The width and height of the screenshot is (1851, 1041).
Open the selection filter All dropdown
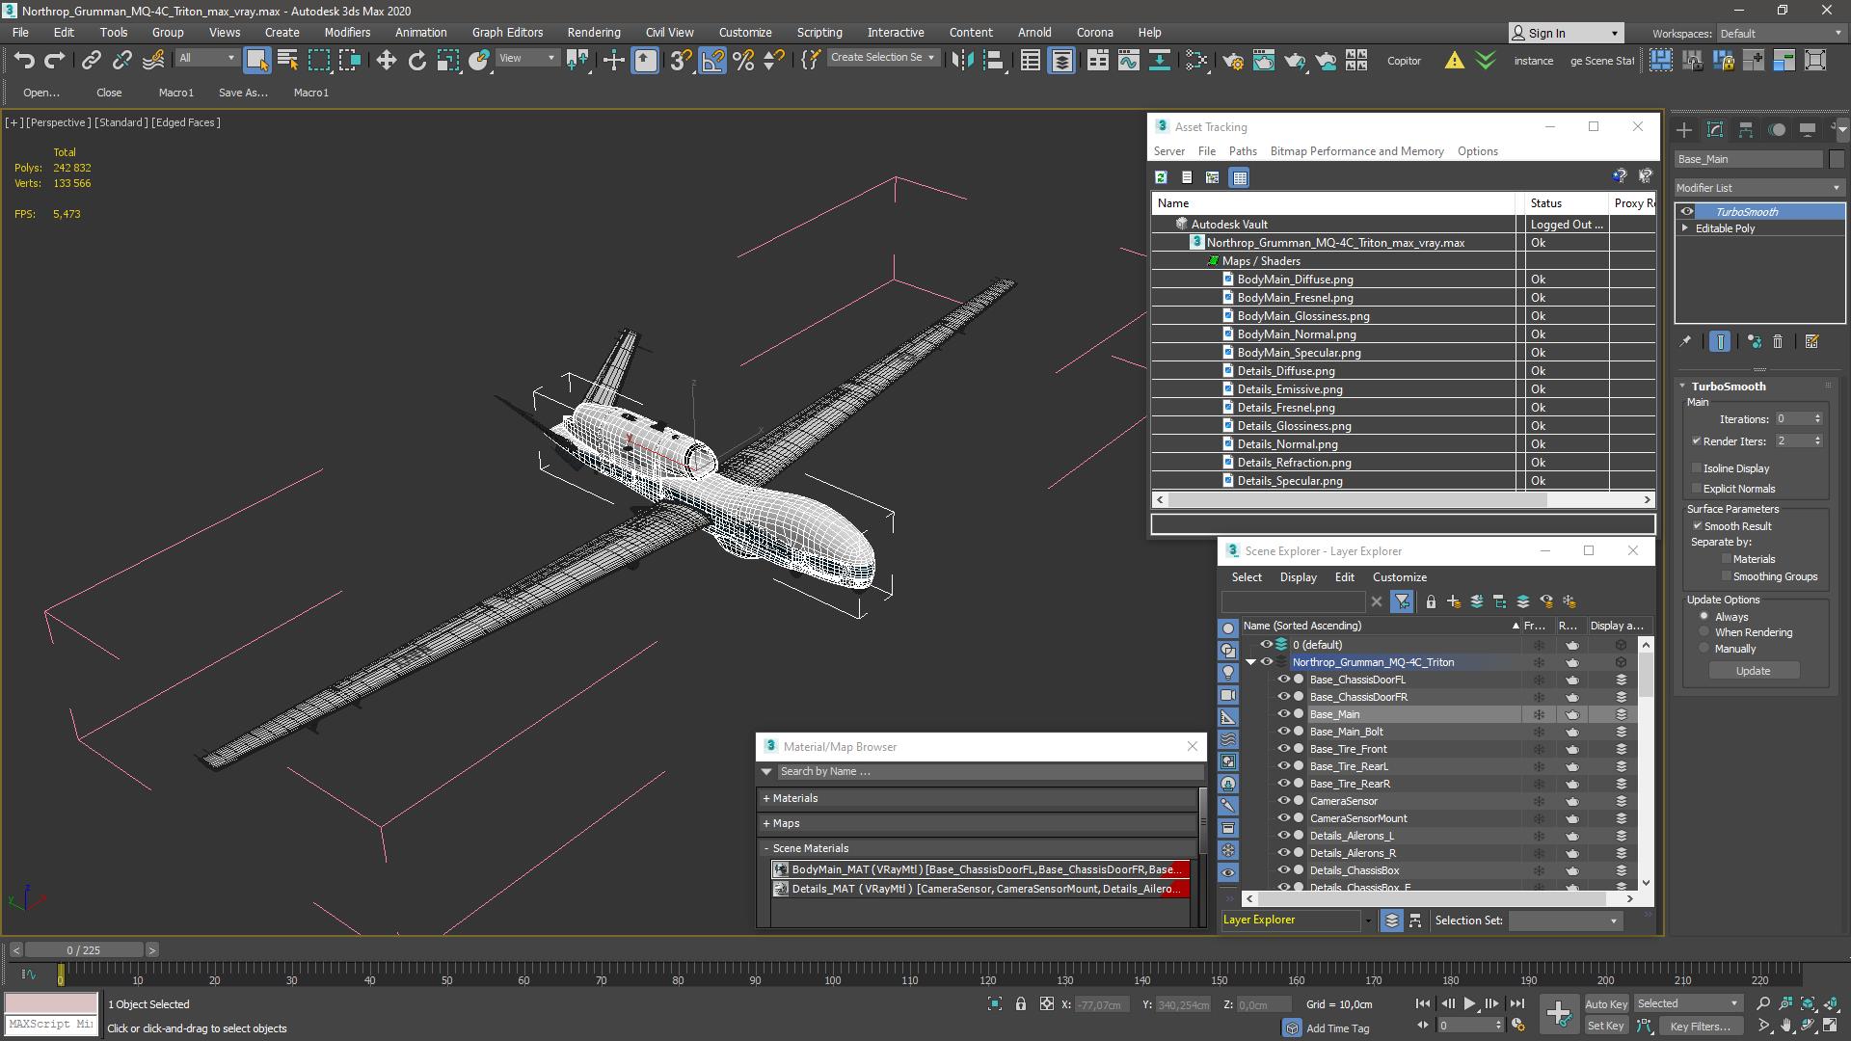coord(206,59)
